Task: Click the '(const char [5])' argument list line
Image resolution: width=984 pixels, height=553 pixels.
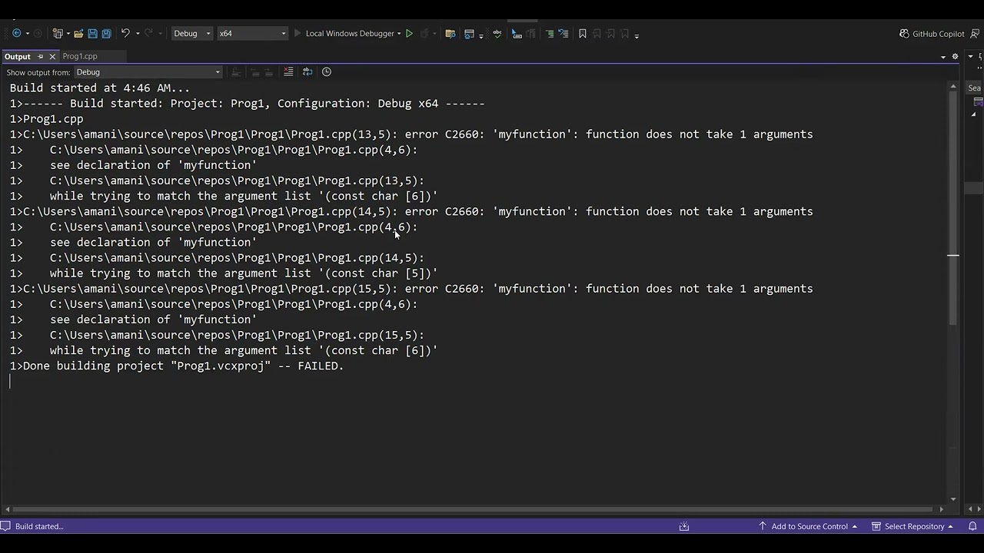Action: point(224,273)
